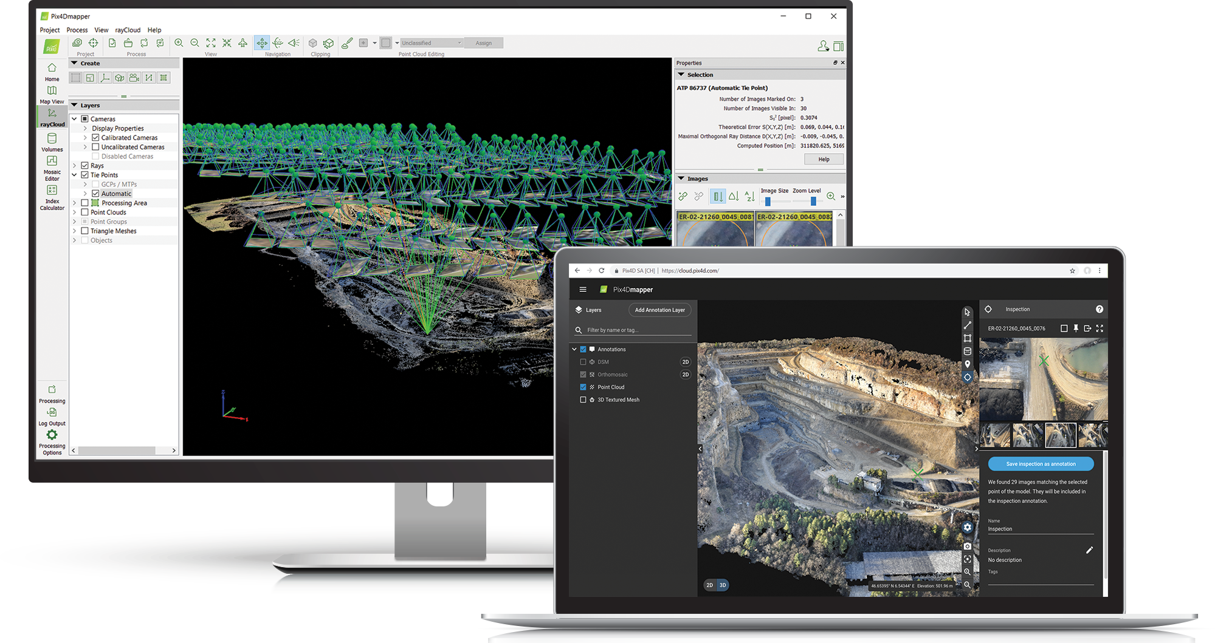Click the View All fit-to-screen icon
This screenshot has height=643, width=1215.
pyautogui.click(x=210, y=43)
